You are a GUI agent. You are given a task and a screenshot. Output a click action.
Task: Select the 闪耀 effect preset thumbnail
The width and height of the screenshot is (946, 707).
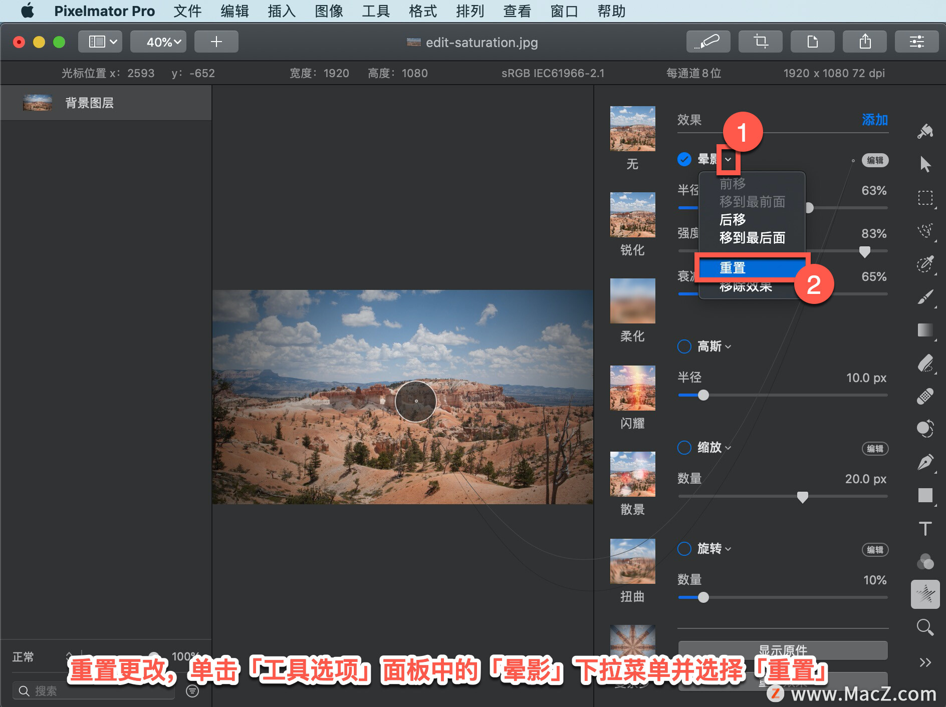[632, 388]
